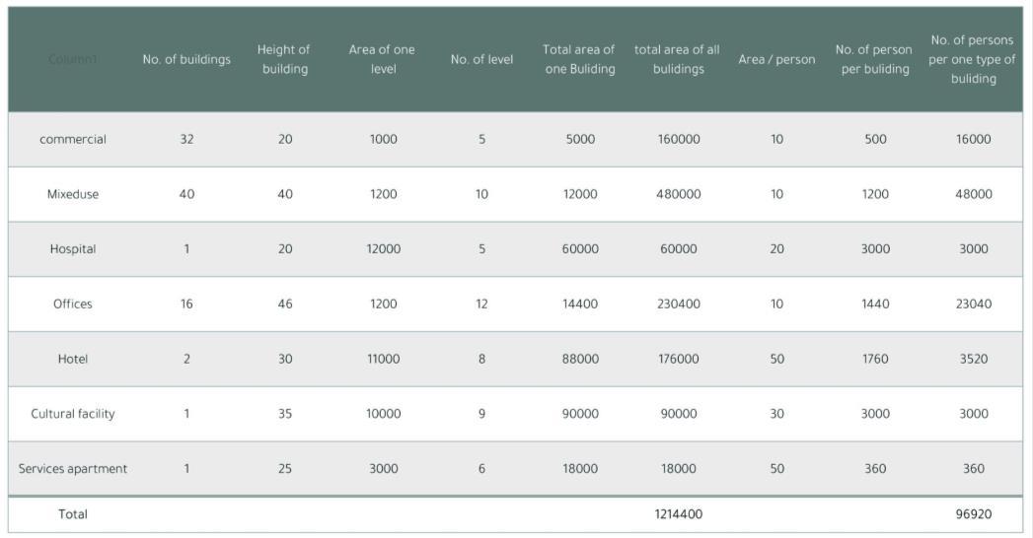Image resolution: width=1033 pixels, height=538 pixels.
Task: Click the 'Area / person' column header
Action: coord(776,59)
